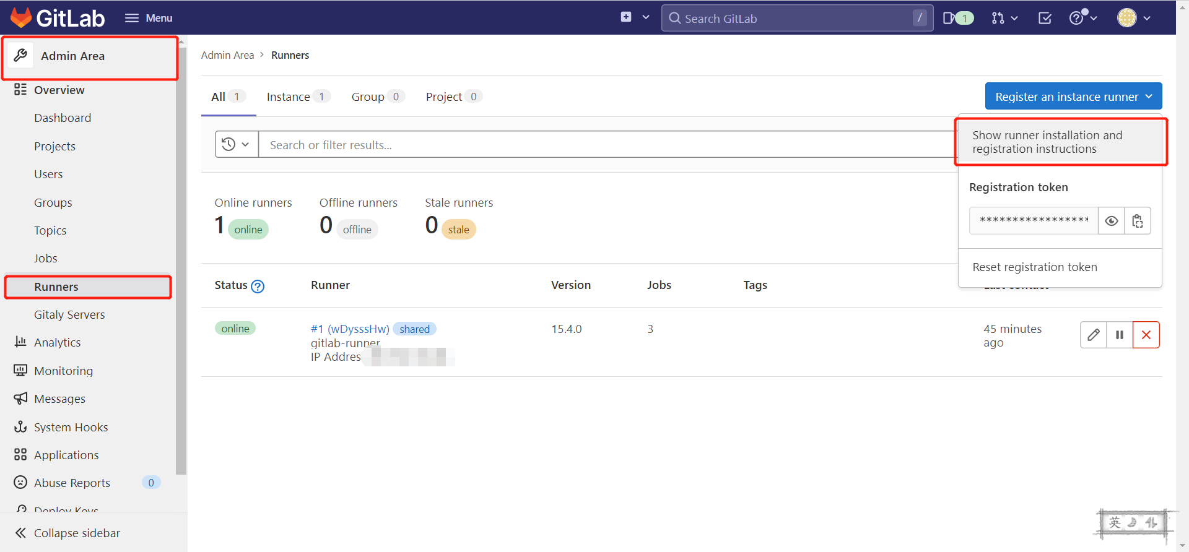Screen dimensions: 1189x552
Task: Click the online status badge in row
Action: click(235, 328)
